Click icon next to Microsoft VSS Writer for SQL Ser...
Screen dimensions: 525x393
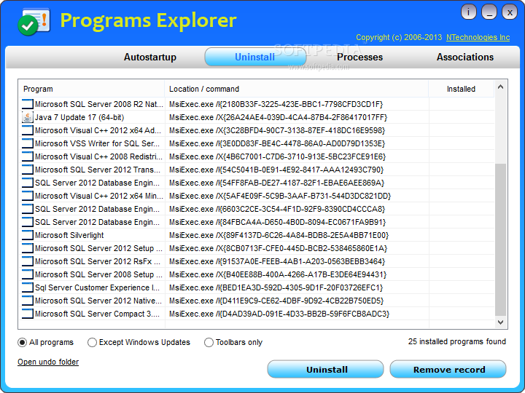(x=28, y=143)
